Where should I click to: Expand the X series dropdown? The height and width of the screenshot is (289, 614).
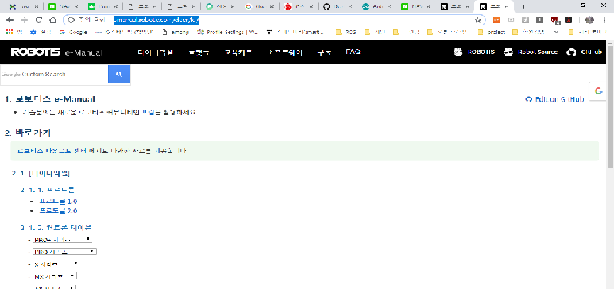pyautogui.click(x=56, y=264)
